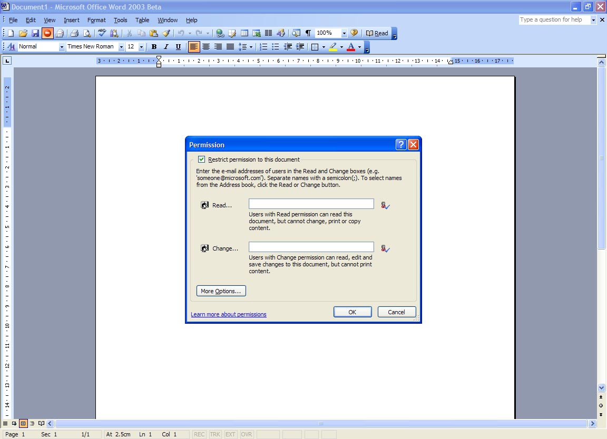Viewport: 607px width, 439px height.
Task: Apply red Font Color
Action: pos(351,47)
